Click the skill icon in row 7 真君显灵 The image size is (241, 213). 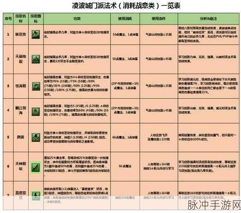coord(36,196)
